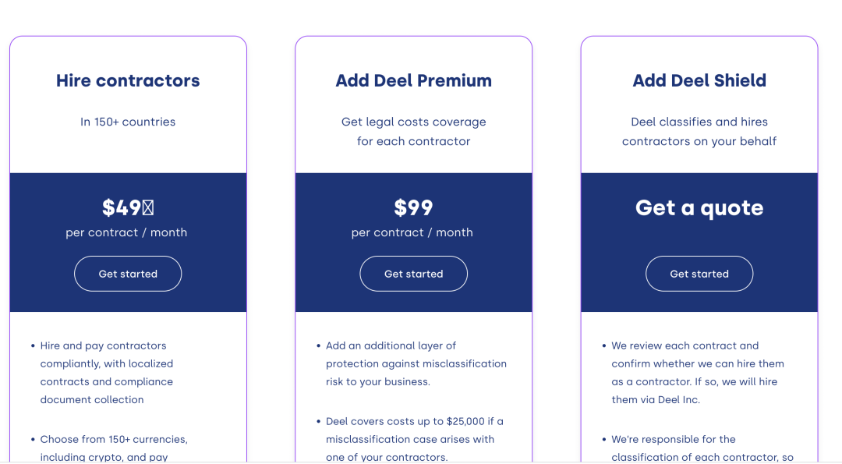This screenshot has height=464, width=842.
Task: Select the Add Deel Premium heading
Action: 413,80
